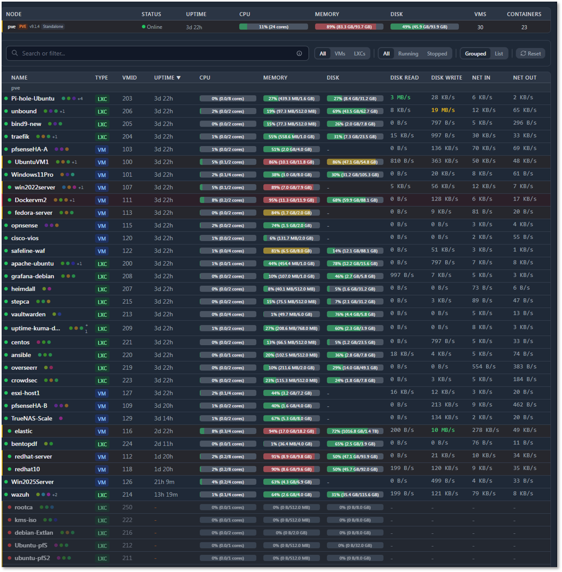
Task: Click the info icon in the search bar
Action: tap(299, 53)
